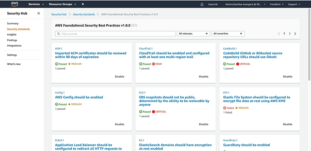Click the Security Hub breadcrumb link

(x=59, y=14)
